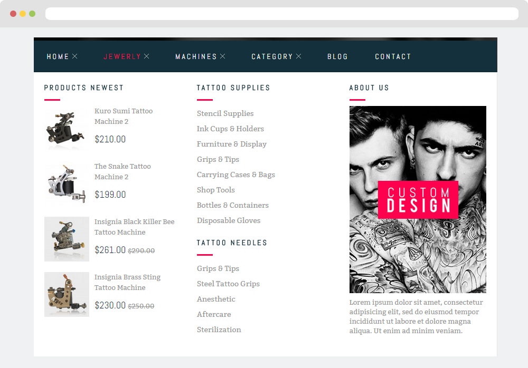Open the Kuro Sumi Tattoo Machine 2 thumbnail
The height and width of the screenshot is (368, 528).
(66, 128)
